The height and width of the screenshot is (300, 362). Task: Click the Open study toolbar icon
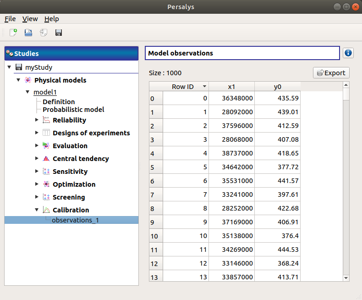(28, 33)
